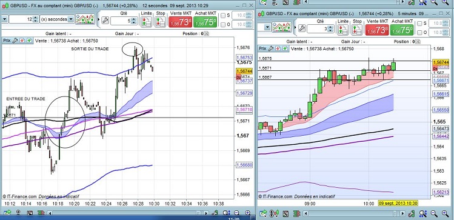Click Prix label in right chart

262,48
